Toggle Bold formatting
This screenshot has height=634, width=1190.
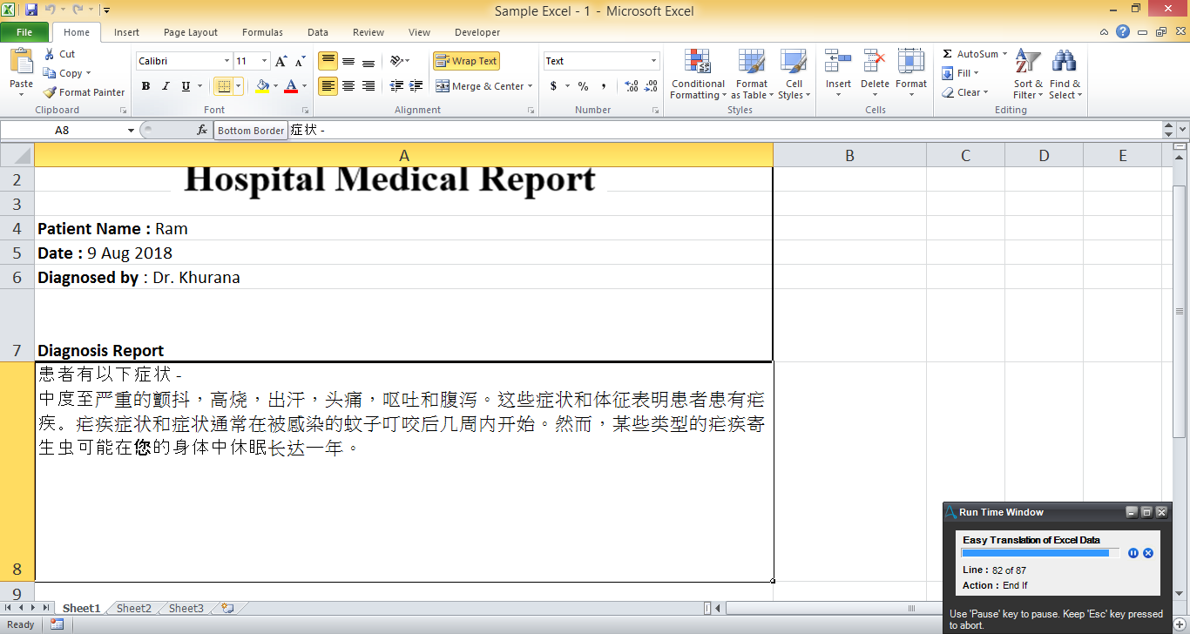tap(145, 86)
